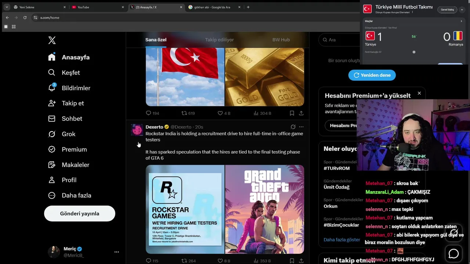Close the Premium+ upgrade card
The image size is (470, 264).
point(419,93)
